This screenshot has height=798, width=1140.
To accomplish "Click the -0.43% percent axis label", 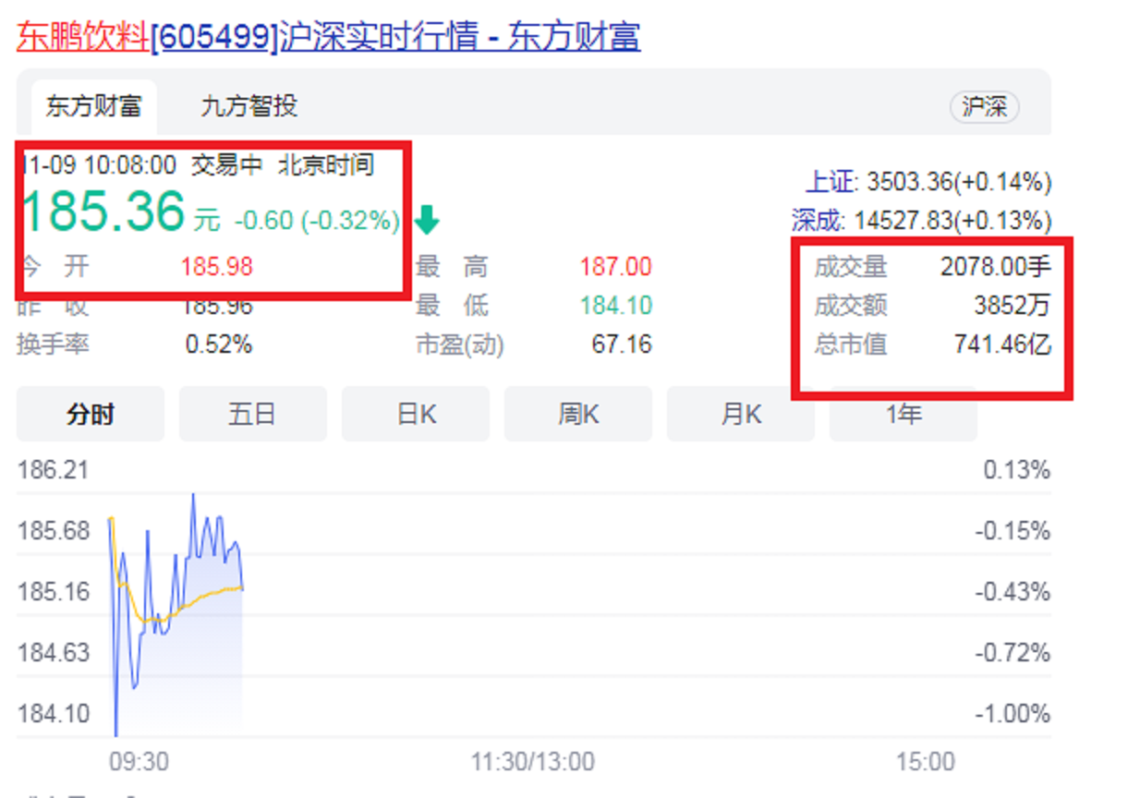I will click(x=1013, y=591).
